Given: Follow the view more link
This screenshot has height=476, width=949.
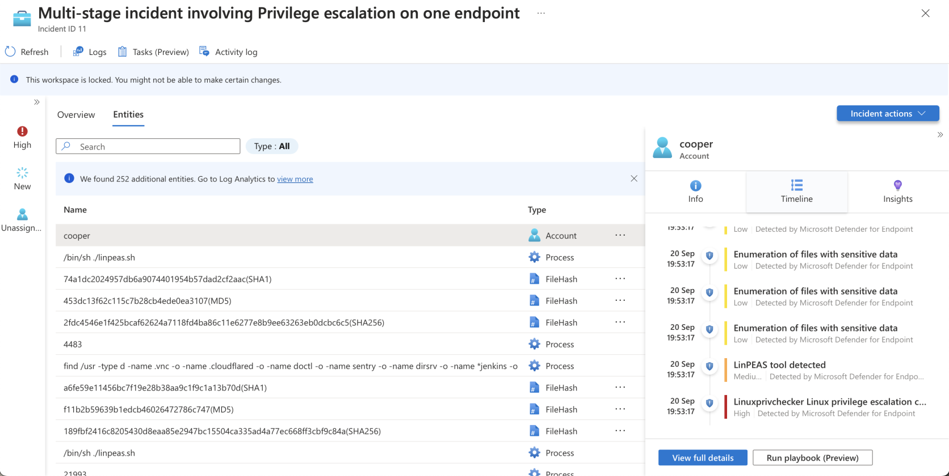Looking at the screenshot, I should (x=295, y=179).
